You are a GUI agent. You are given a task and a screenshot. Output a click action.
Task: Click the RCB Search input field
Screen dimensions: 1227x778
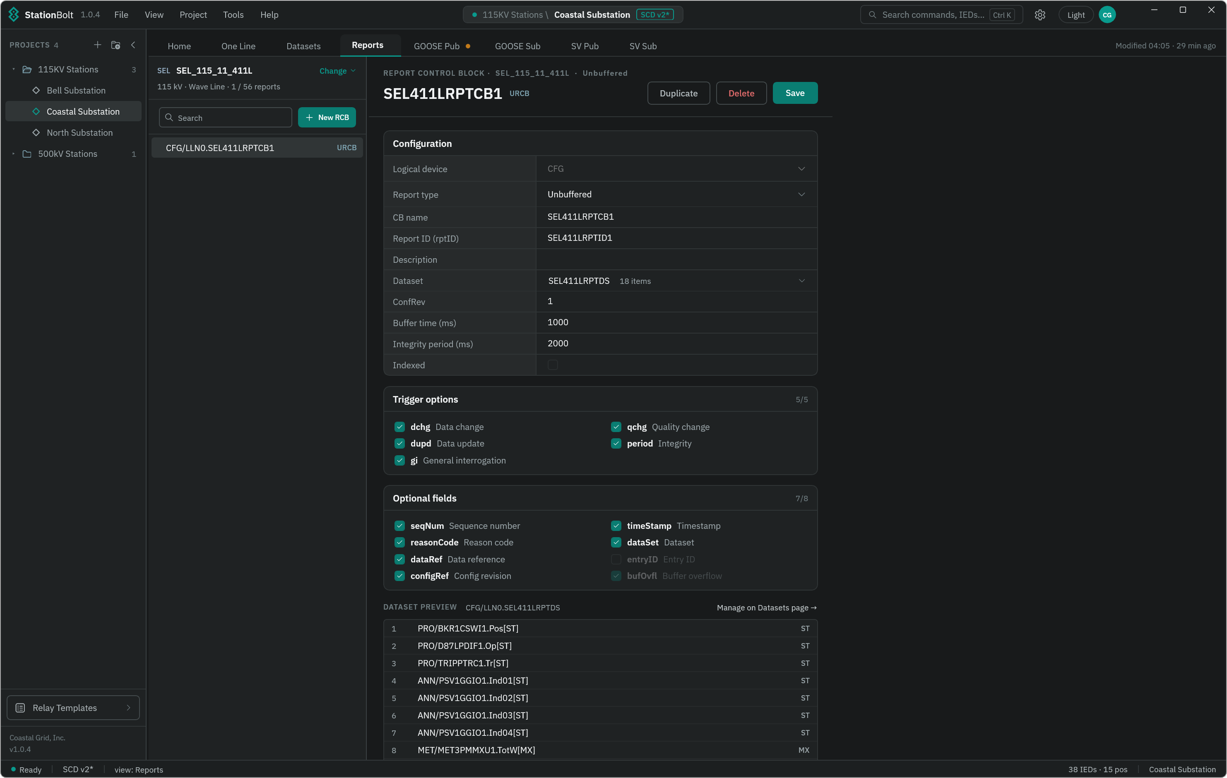point(225,117)
